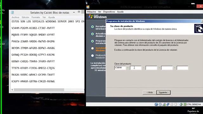Click the serial RK42K-VVBRC-WRHKJ-GYJM9-TX4FT
This screenshot has width=203, height=114.
click(33, 75)
